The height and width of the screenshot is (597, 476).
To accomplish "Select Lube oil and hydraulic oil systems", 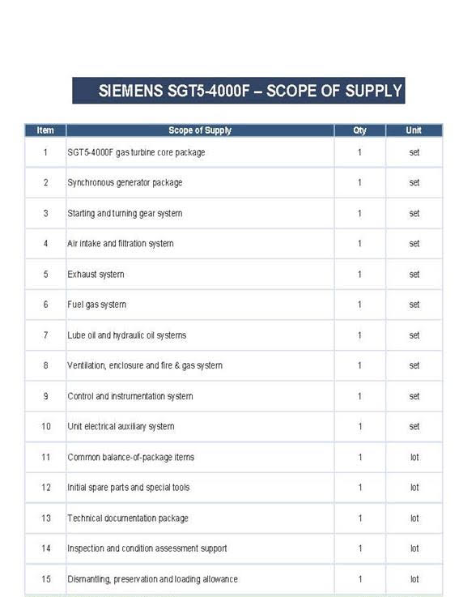I will (x=127, y=335).
